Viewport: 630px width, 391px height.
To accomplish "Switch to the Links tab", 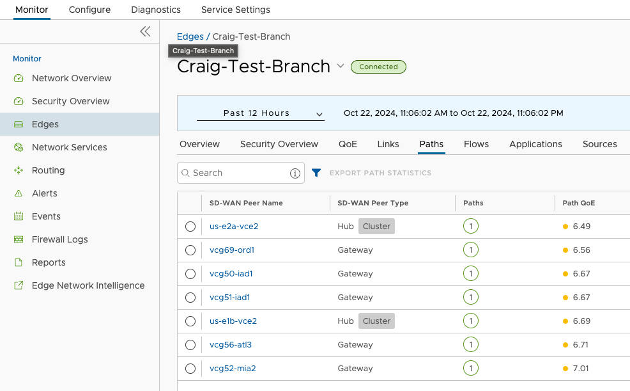I will tap(388, 144).
